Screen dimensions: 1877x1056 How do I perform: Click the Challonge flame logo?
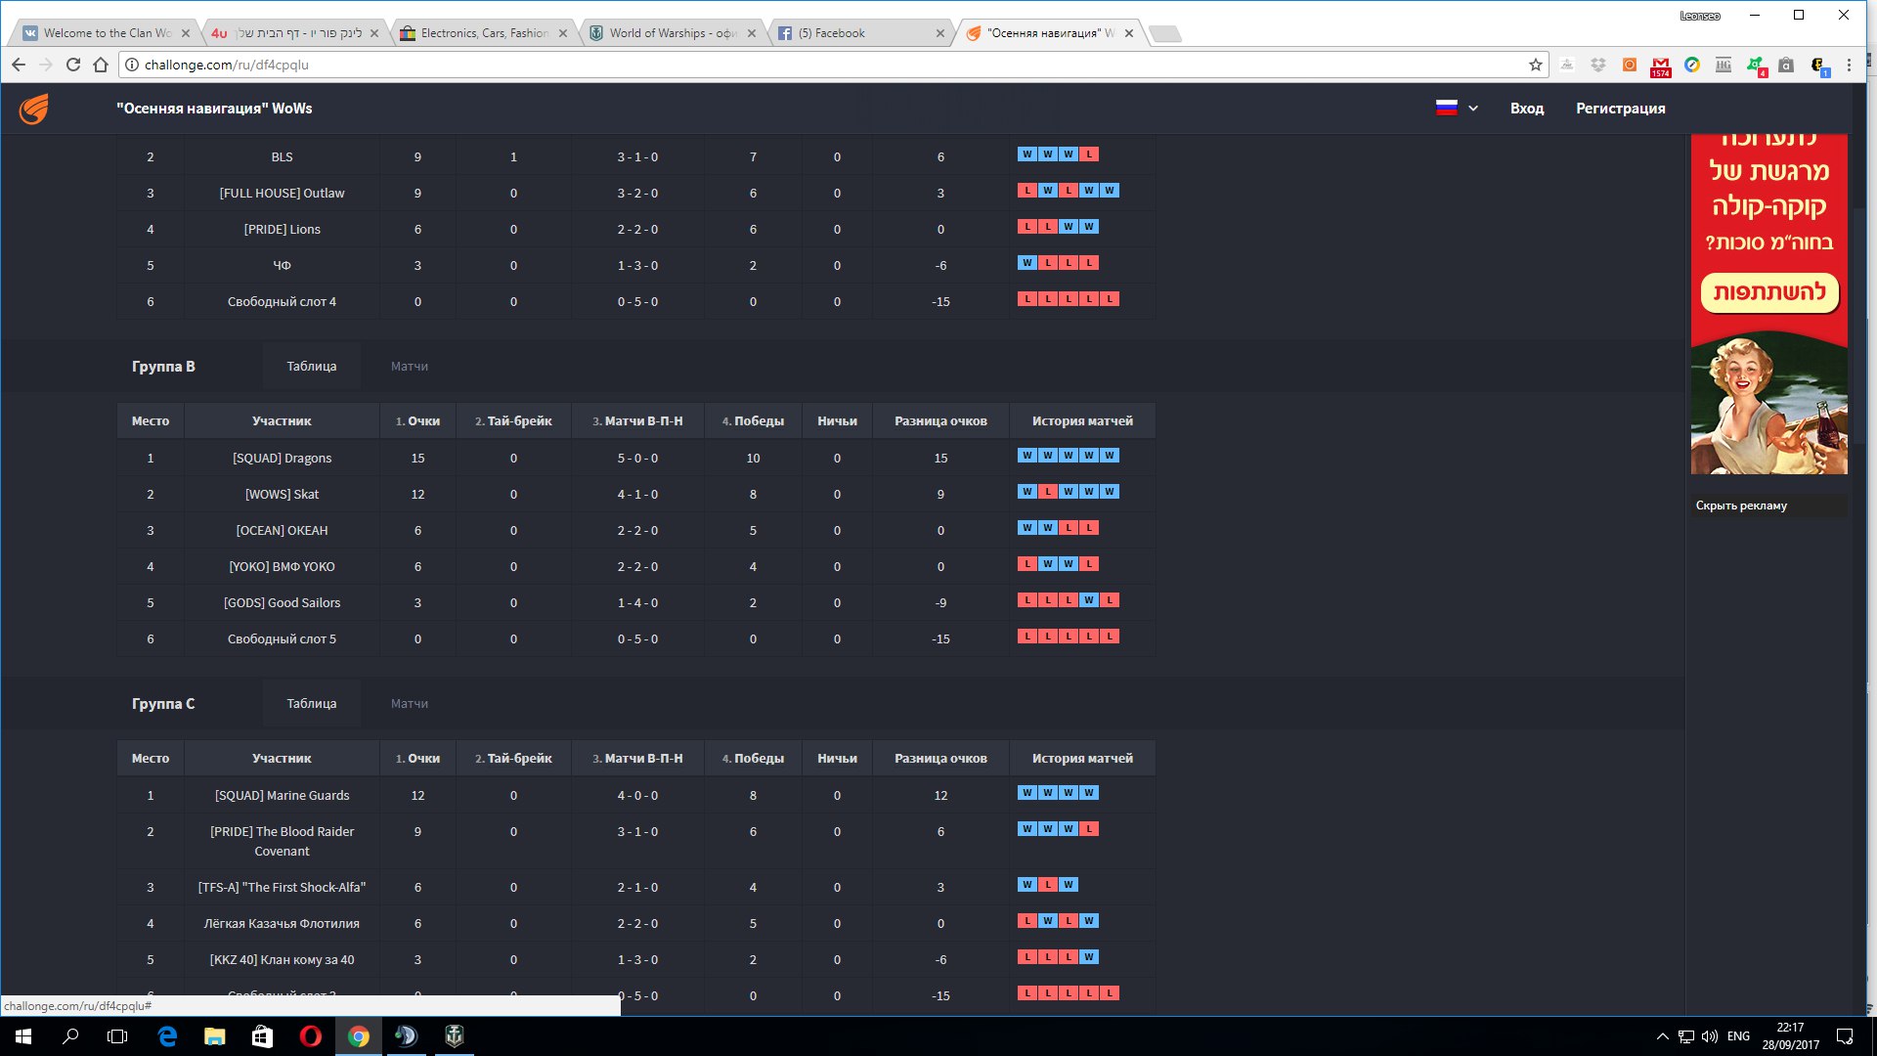point(33,109)
